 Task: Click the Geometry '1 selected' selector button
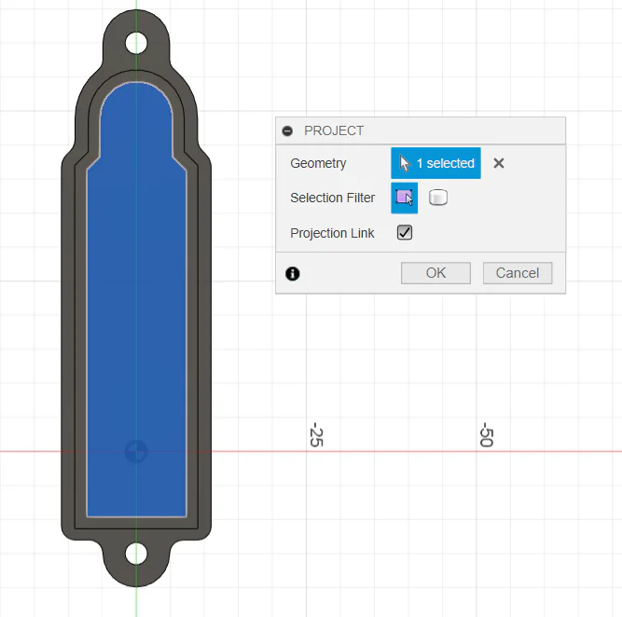point(435,163)
